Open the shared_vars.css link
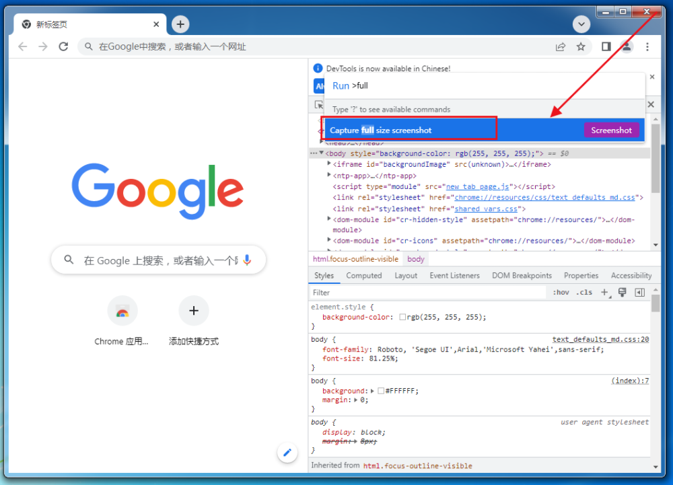Image resolution: width=673 pixels, height=485 pixels. click(486, 209)
